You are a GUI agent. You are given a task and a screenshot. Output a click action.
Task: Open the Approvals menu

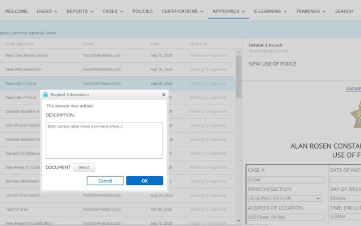coord(228,11)
